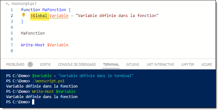Click the PowerShell file icon beside monscript.ps1

7,4
